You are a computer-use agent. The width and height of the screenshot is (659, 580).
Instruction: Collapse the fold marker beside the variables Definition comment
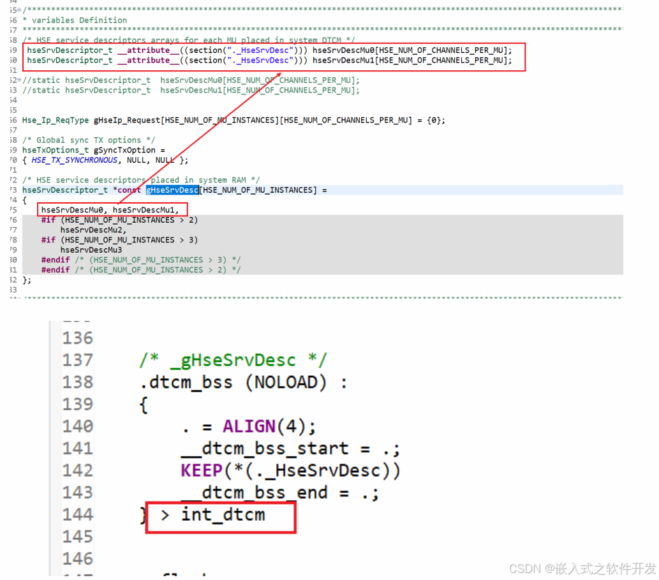pos(19,10)
